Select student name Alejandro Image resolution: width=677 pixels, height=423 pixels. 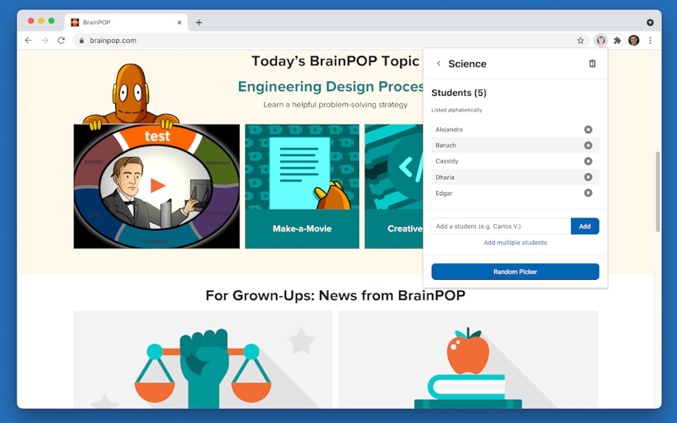point(449,130)
